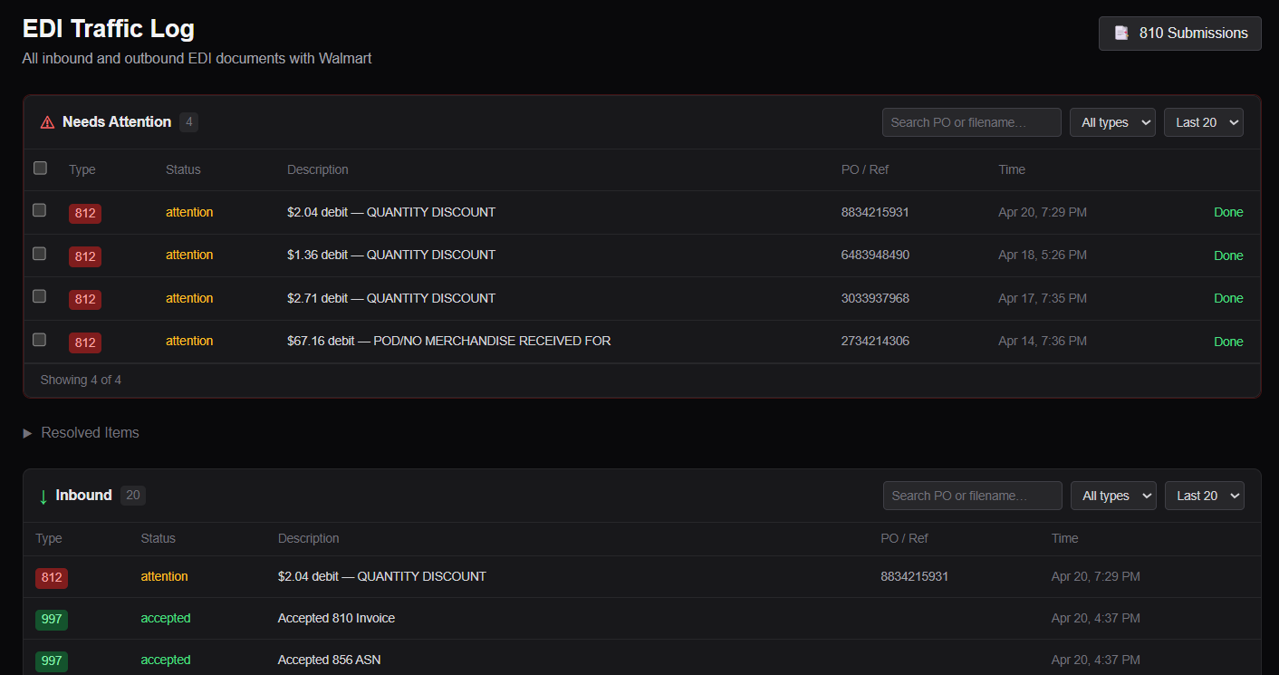Click the 812 badge on the $67.16 POD debit row
This screenshot has width=1279, height=675.
click(84, 342)
